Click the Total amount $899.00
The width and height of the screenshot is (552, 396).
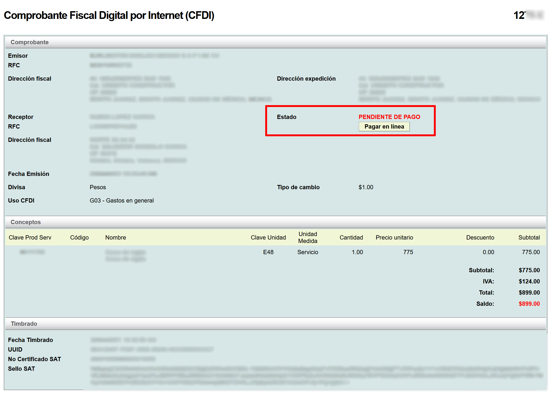[x=529, y=292]
